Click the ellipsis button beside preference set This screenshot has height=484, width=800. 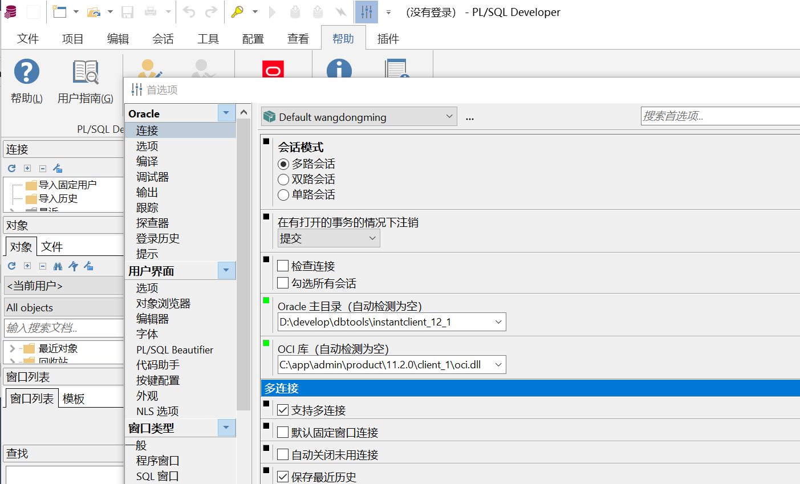click(x=470, y=117)
